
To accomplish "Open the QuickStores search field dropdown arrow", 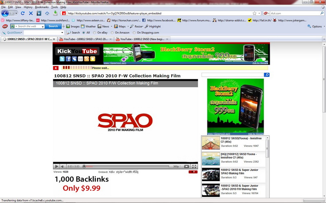I will click(x=62, y=32).
